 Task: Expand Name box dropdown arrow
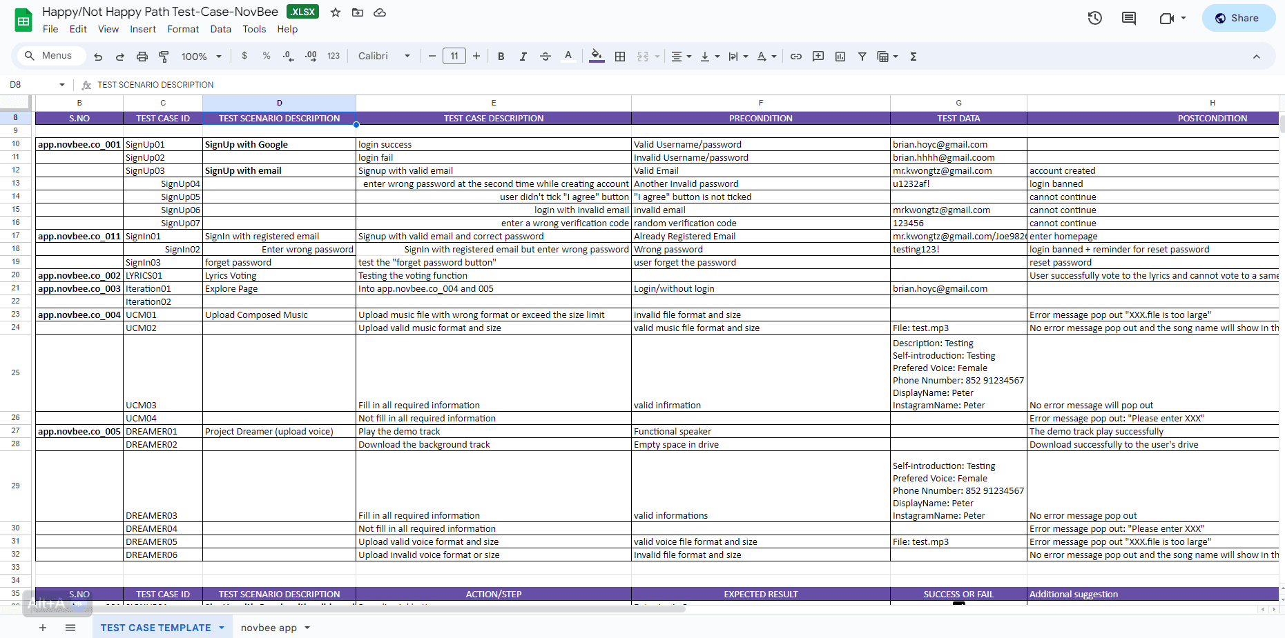[x=62, y=85]
